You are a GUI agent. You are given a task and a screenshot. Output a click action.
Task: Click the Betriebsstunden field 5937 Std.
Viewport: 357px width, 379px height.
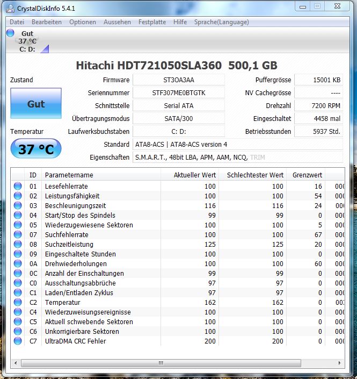pos(319,132)
